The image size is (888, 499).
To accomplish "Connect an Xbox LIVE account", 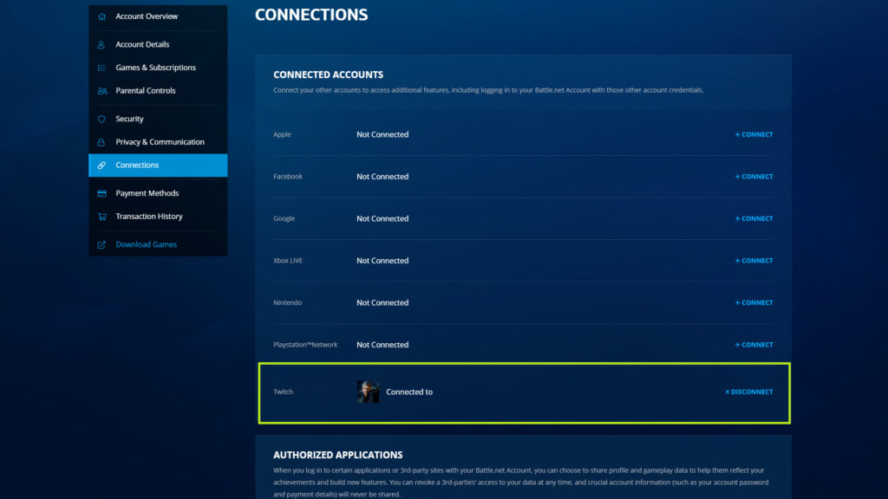I will pyautogui.click(x=753, y=260).
